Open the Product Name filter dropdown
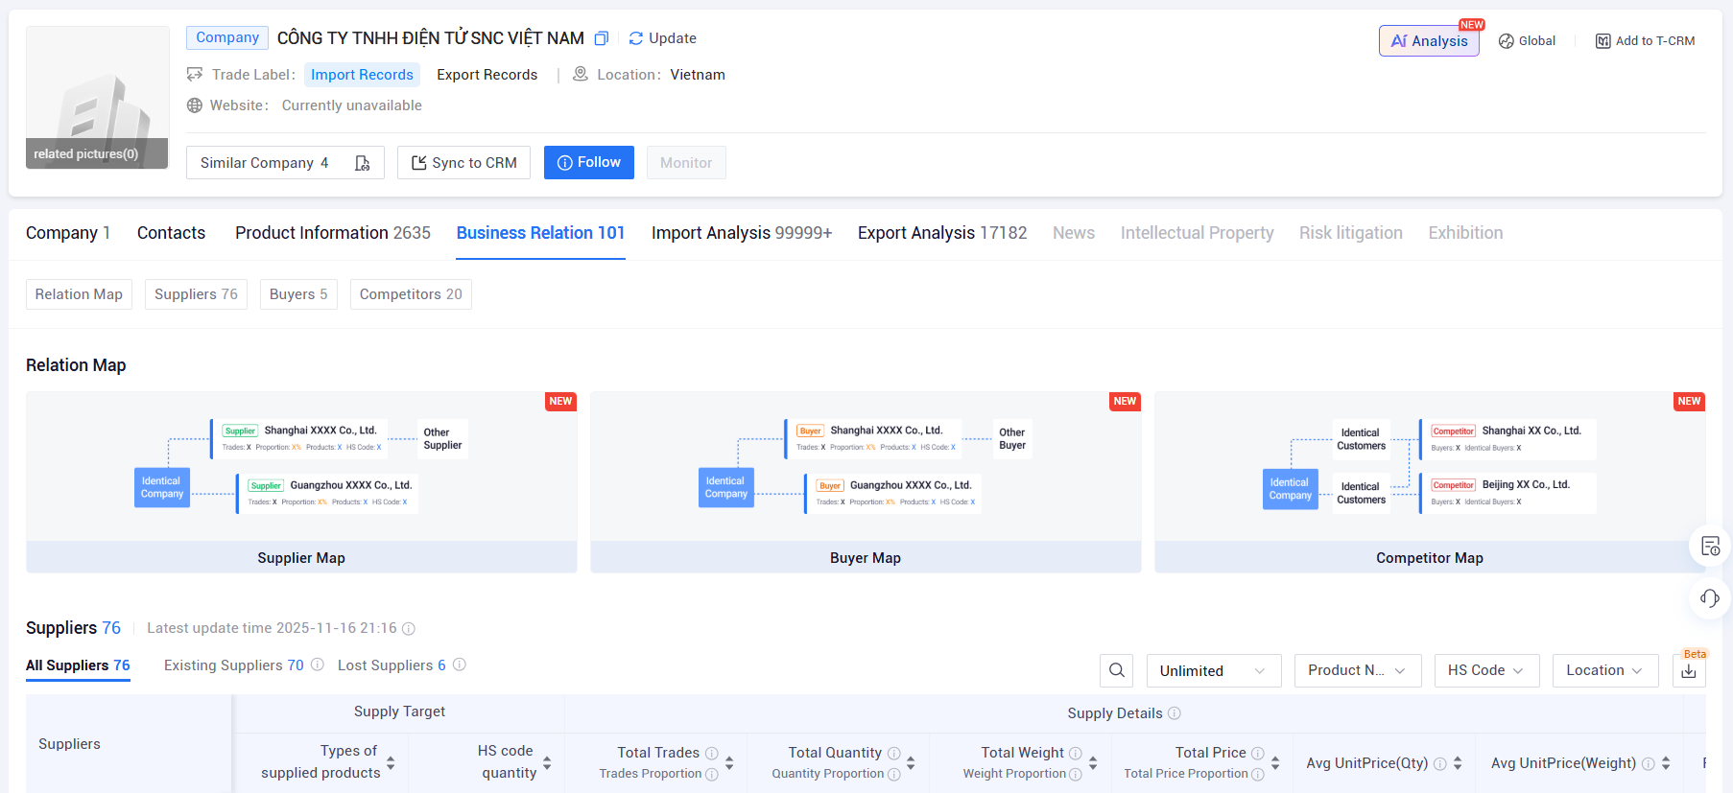The width and height of the screenshot is (1733, 793). pos(1358,670)
